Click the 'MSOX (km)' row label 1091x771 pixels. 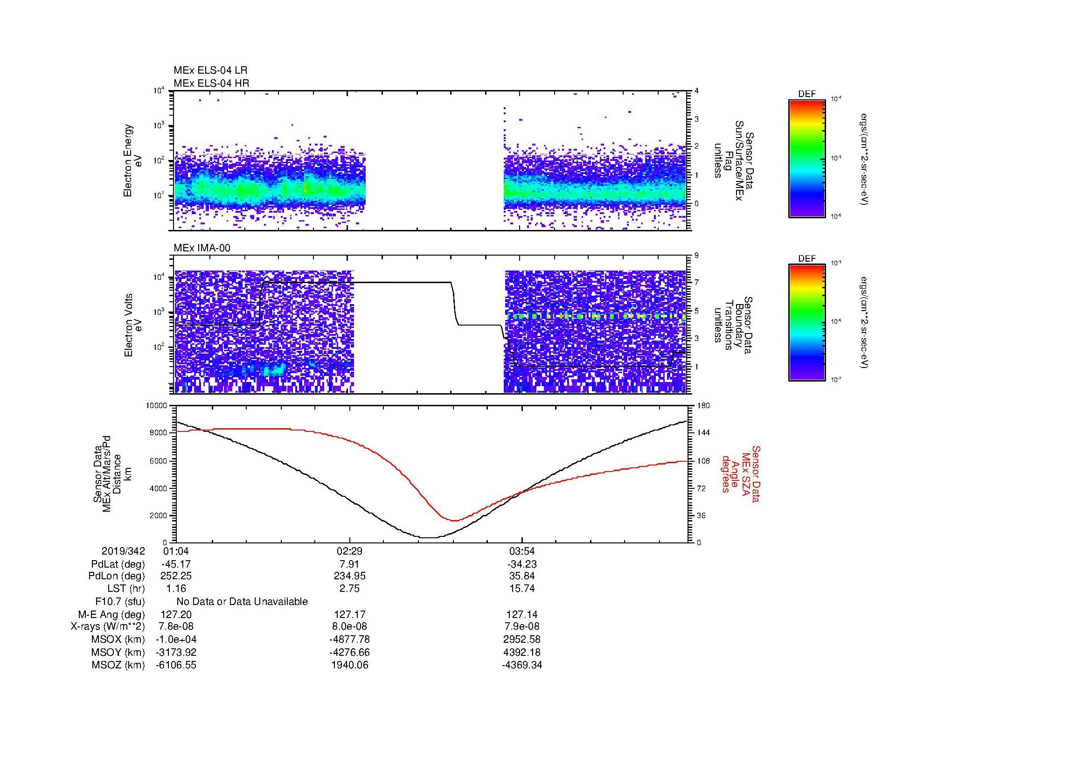point(118,639)
